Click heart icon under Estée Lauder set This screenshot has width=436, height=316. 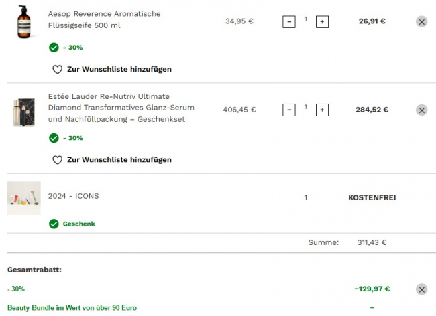(57, 160)
